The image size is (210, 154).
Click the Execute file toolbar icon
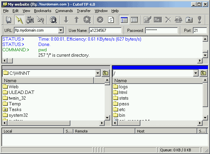point(178,20)
